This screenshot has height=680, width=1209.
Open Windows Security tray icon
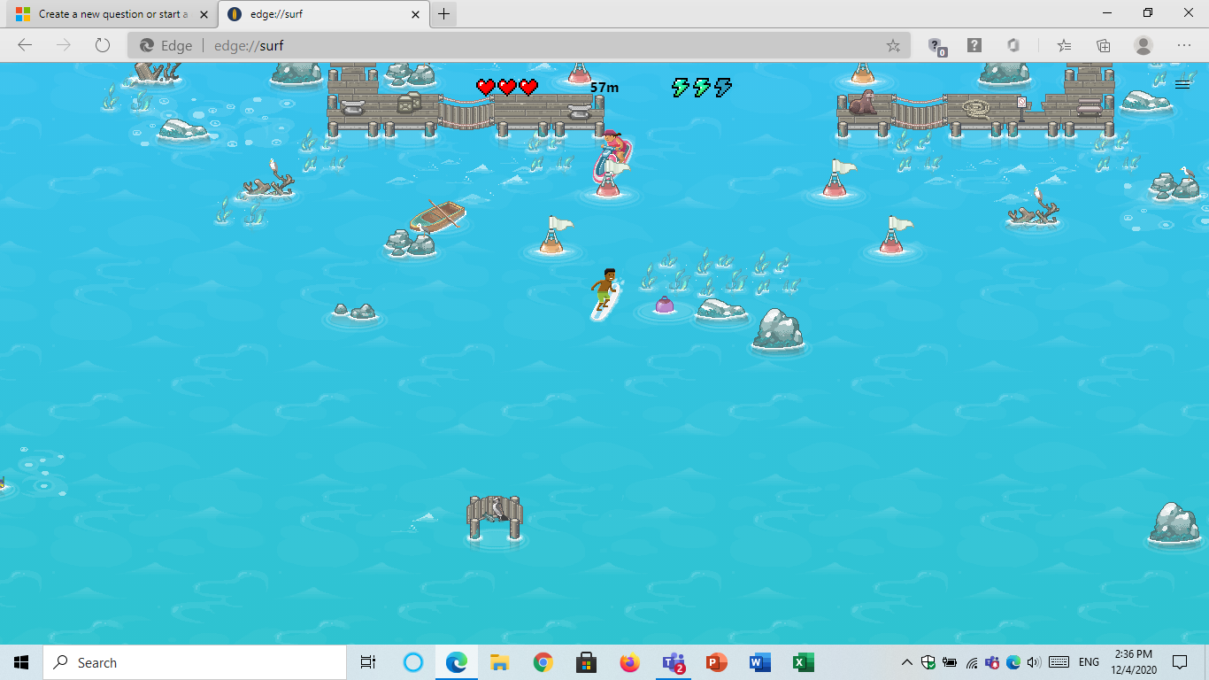(x=928, y=662)
